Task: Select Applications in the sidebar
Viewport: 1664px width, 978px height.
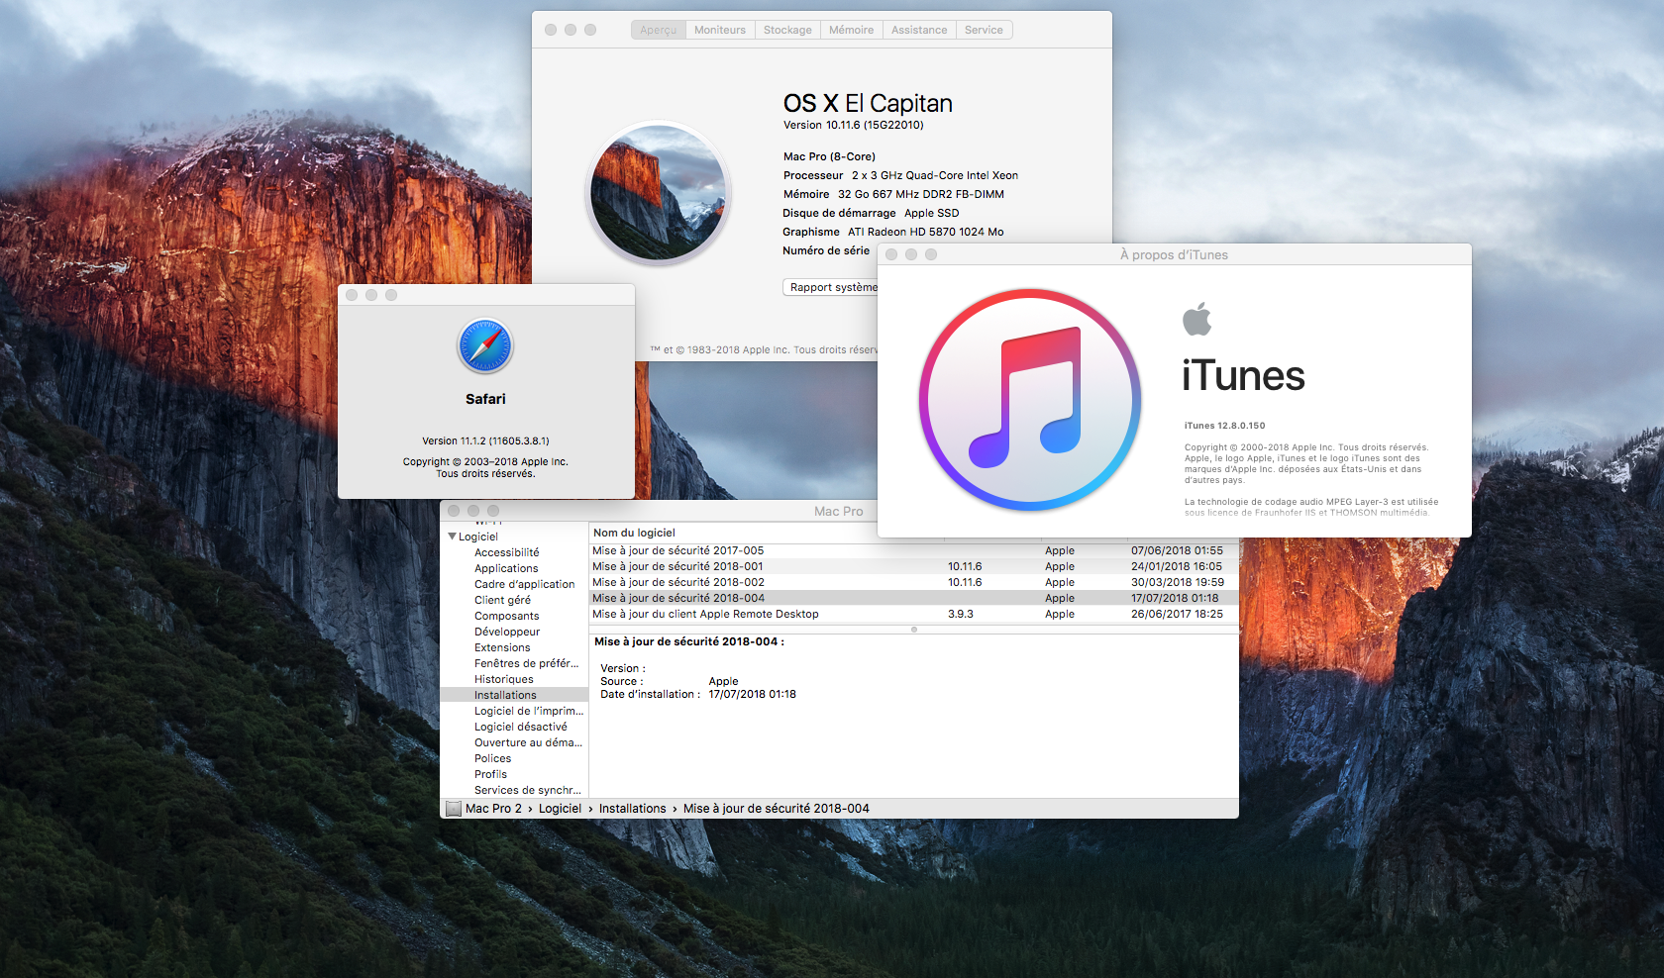Action: 506,568
